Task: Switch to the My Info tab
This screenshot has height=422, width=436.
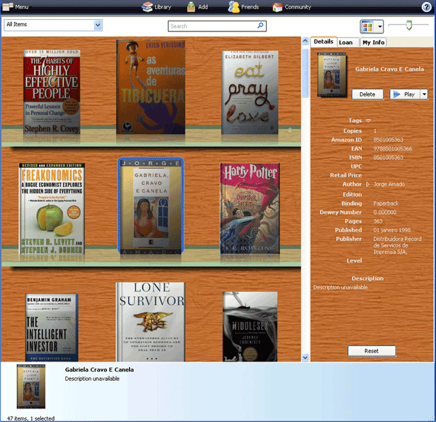Action: coord(373,42)
